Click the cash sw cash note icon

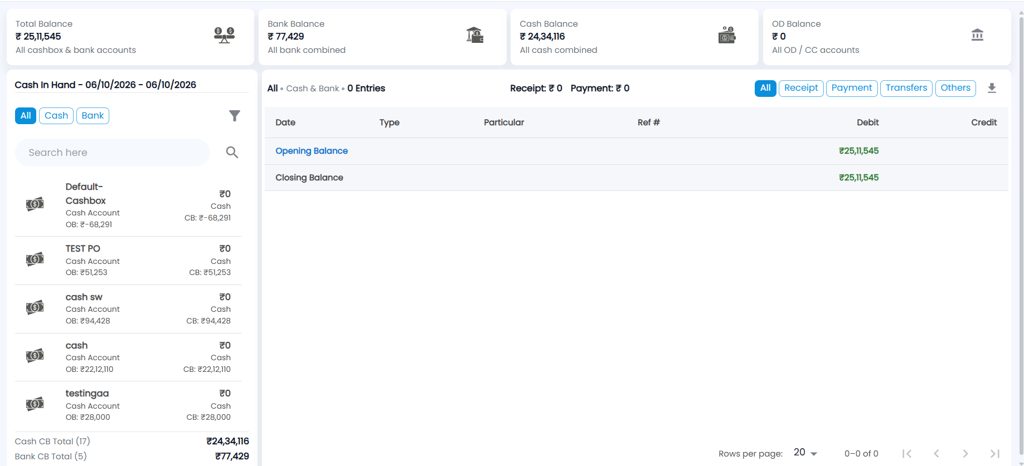coord(35,307)
